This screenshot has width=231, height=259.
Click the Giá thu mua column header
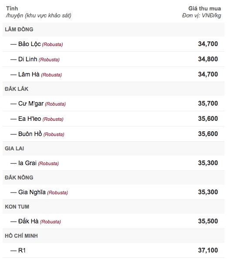click(x=204, y=8)
